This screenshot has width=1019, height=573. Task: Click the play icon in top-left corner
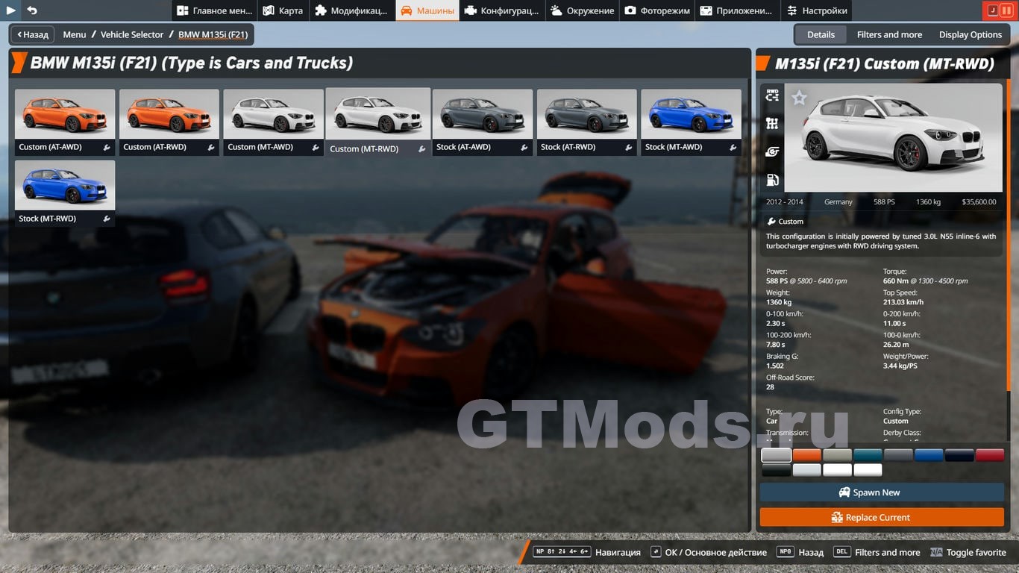pos(11,10)
